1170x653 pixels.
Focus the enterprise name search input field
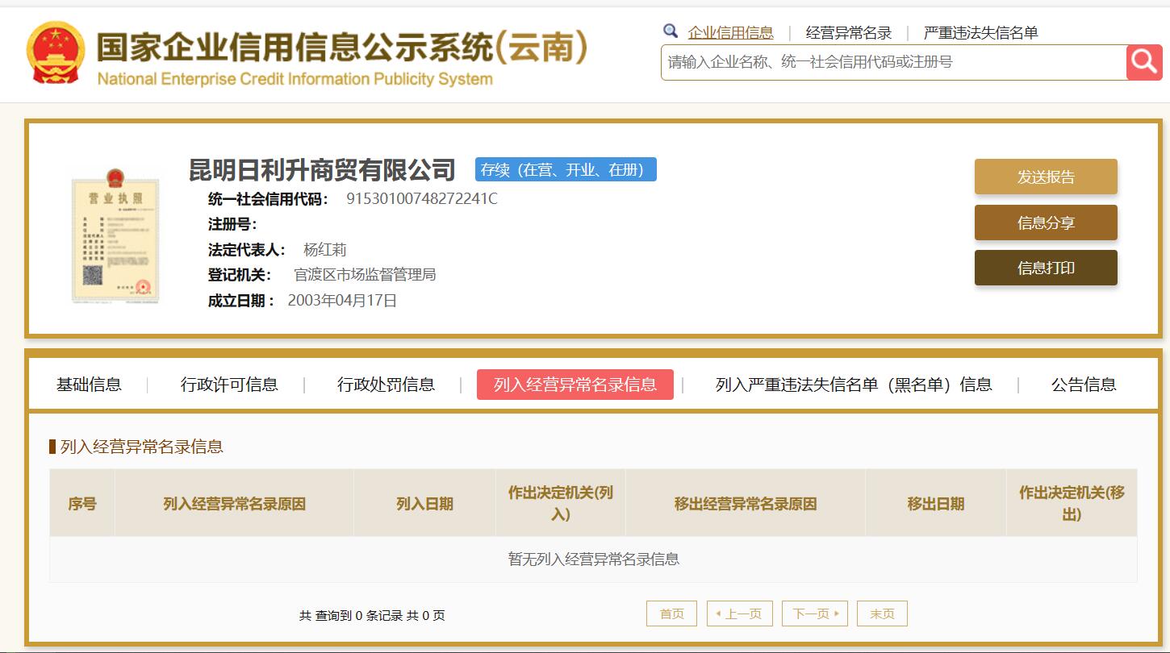[x=893, y=62]
